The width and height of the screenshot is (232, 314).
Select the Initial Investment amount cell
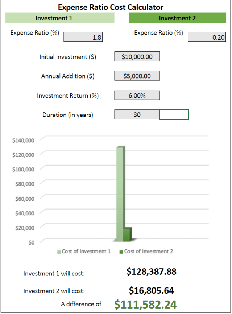pyautogui.click(x=137, y=56)
